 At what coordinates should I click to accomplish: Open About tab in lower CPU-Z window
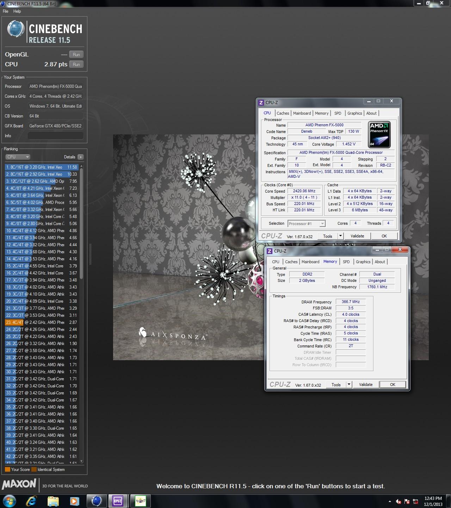(380, 262)
